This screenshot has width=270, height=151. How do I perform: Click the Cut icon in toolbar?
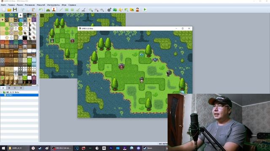tap(22, 10)
